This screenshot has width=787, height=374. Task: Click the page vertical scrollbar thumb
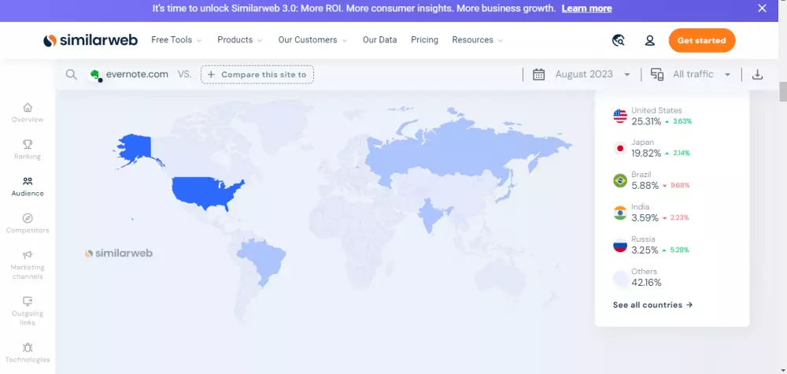[782, 91]
